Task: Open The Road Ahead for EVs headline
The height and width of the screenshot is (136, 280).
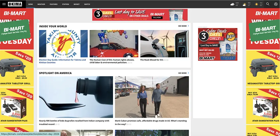Action: pyautogui.click(x=152, y=60)
